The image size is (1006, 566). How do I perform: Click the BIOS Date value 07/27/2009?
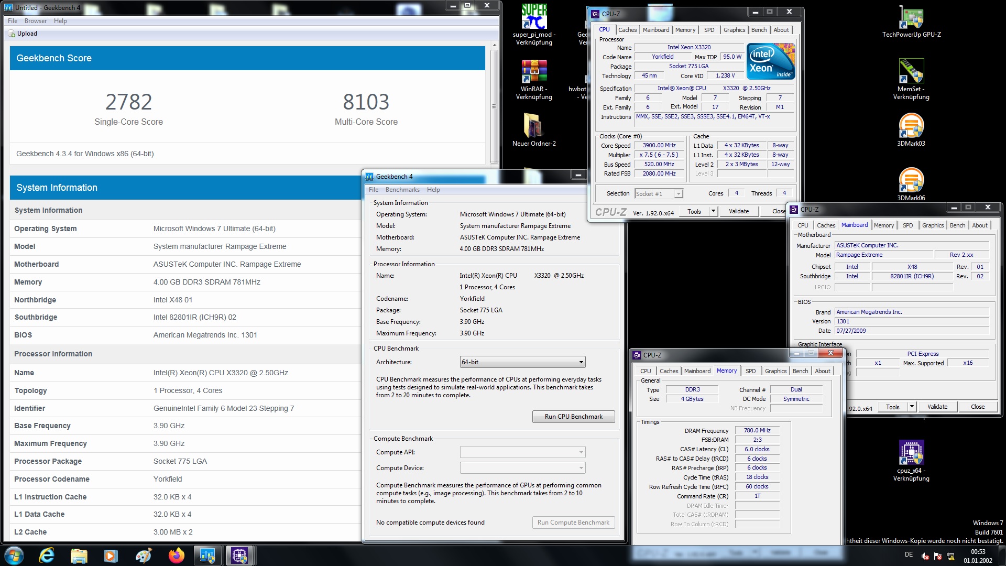912,331
